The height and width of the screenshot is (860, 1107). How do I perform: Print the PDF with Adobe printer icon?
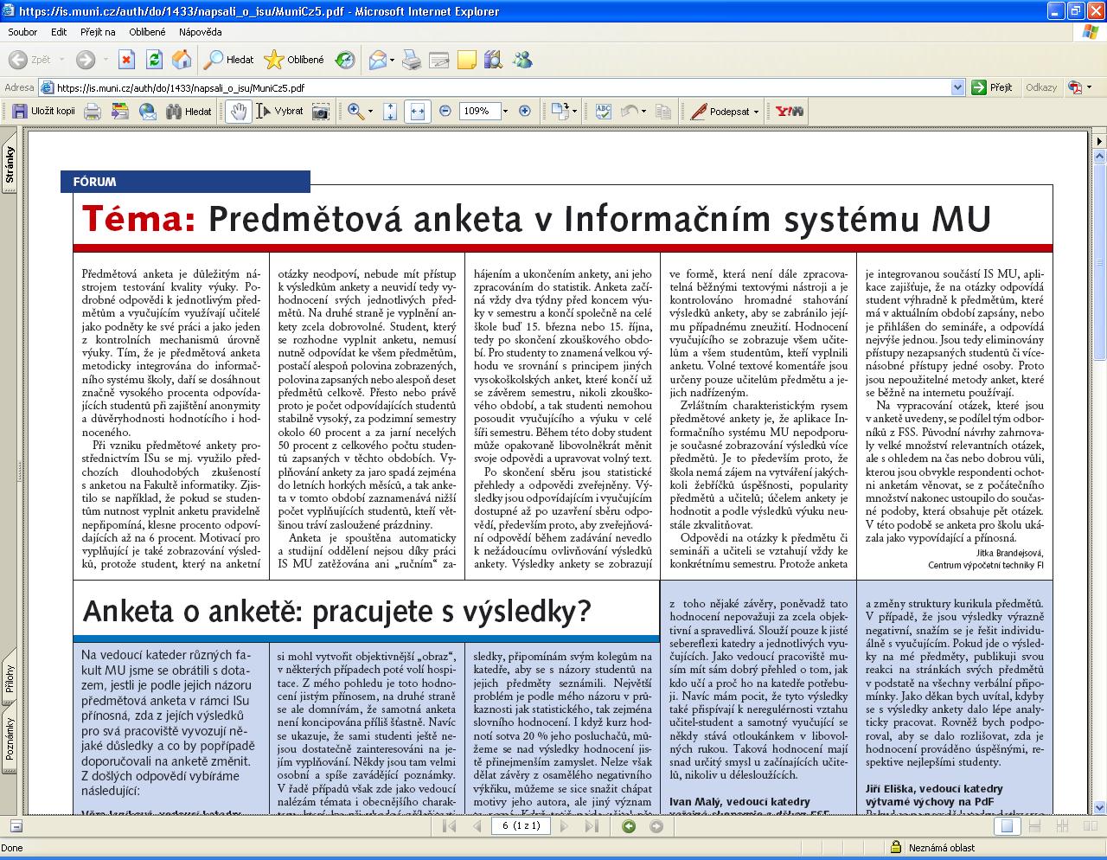93,111
